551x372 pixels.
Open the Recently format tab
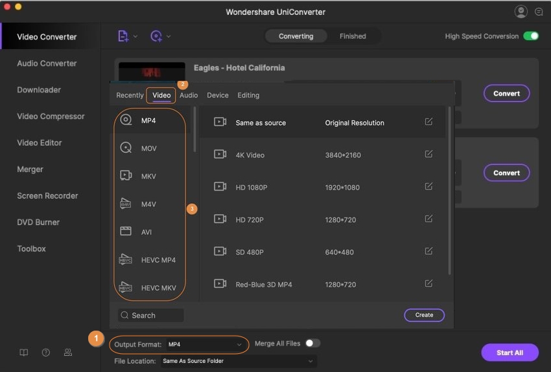pos(130,95)
